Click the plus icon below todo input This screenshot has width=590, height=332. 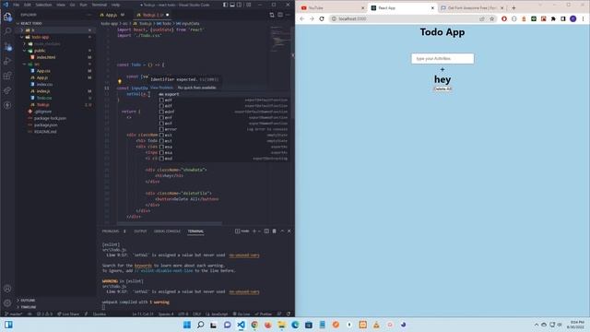point(442,69)
